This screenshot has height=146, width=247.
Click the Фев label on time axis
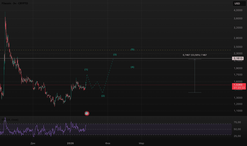tap(108, 143)
